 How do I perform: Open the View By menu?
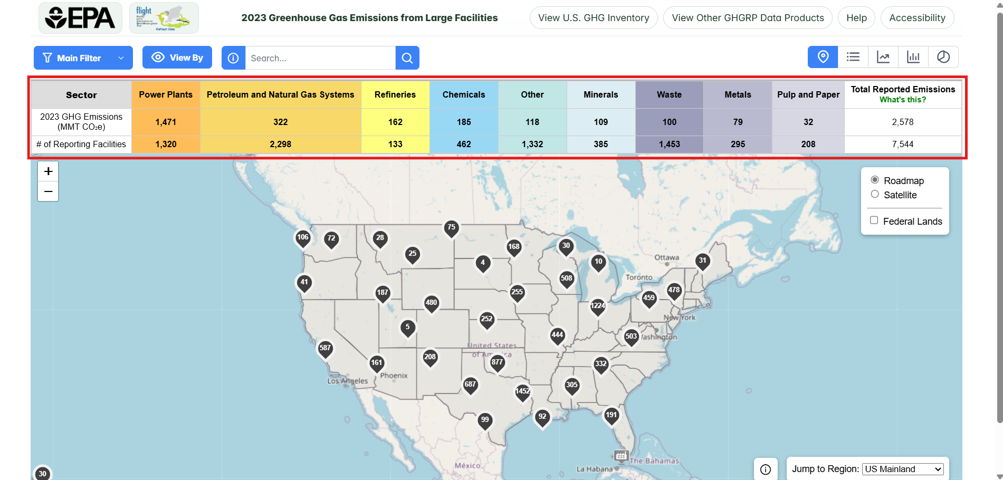tap(177, 57)
